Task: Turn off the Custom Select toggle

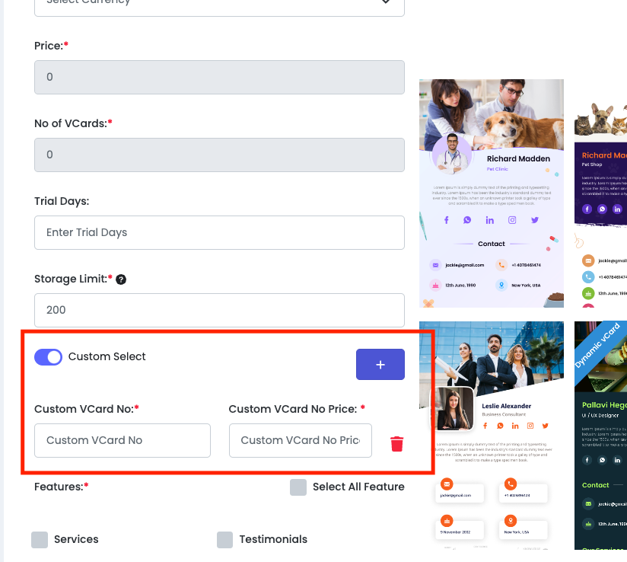Action: click(x=49, y=357)
